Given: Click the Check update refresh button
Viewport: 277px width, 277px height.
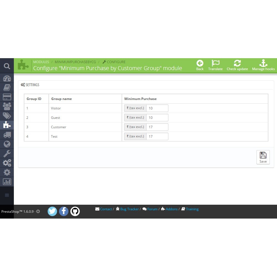Looking at the screenshot, I should coord(237,65).
